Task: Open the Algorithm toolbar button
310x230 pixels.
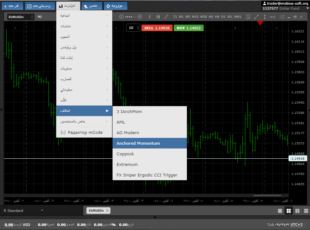Action: [116, 6]
